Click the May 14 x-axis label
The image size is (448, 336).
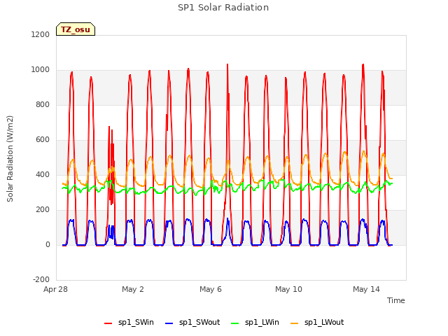tap(366, 289)
